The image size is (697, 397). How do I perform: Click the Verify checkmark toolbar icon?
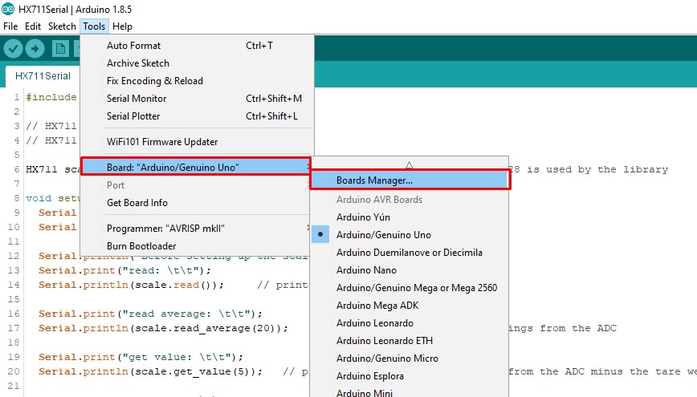click(x=13, y=48)
